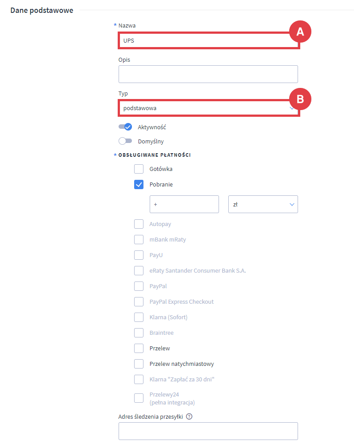Select eRaty Santander Consumer Bank checkbox
Image resolution: width=354 pixels, height=444 pixels.
pyautogui.click(x=139, y=271)
